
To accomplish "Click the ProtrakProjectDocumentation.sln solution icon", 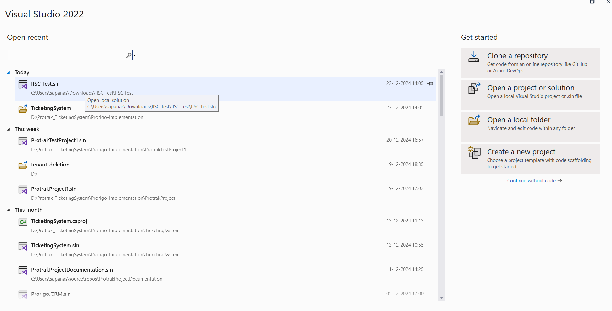I will [23, 270].
